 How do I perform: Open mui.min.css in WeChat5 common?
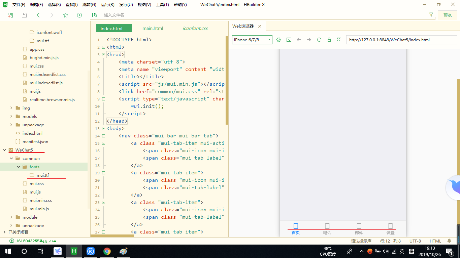point(41,200)
